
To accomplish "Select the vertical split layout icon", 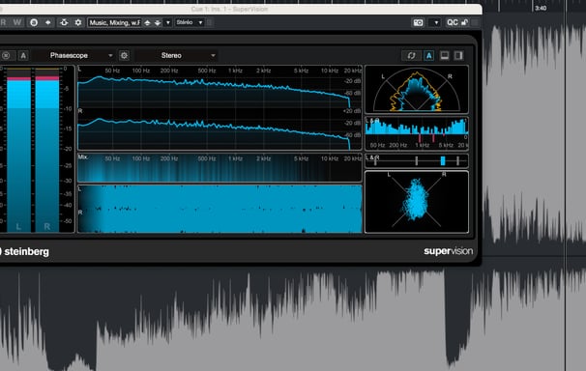I will click(x=458, y=56).
